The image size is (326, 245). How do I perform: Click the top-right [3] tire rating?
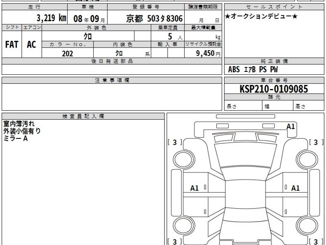[315, 142]
